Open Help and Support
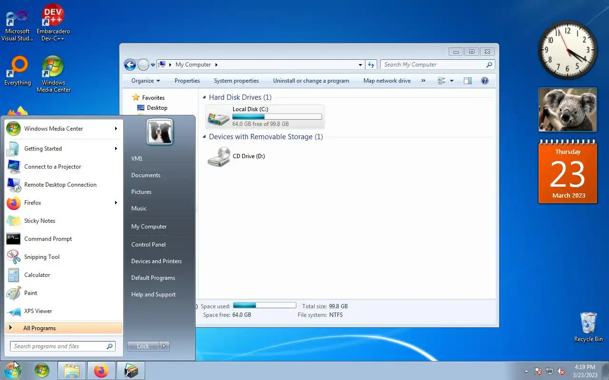The width and height of the screenshot is (609, 380). point(153,294)
